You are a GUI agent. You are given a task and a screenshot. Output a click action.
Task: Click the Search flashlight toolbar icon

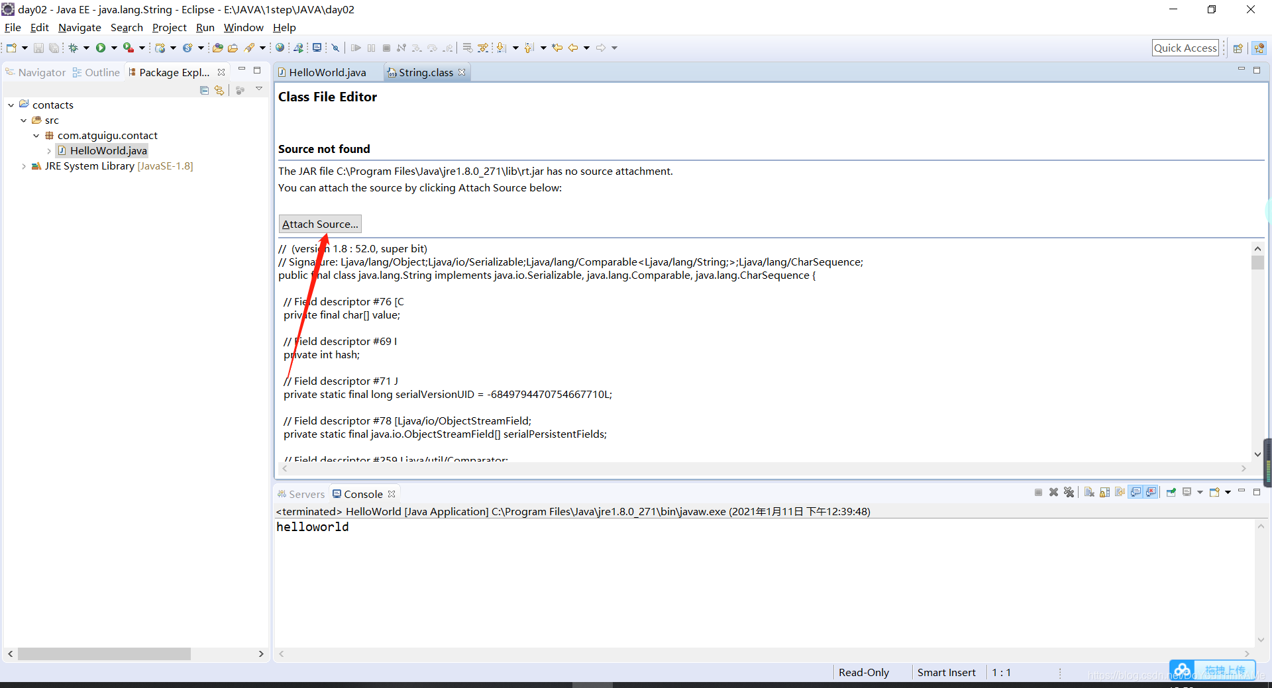[x=249, y=48]
